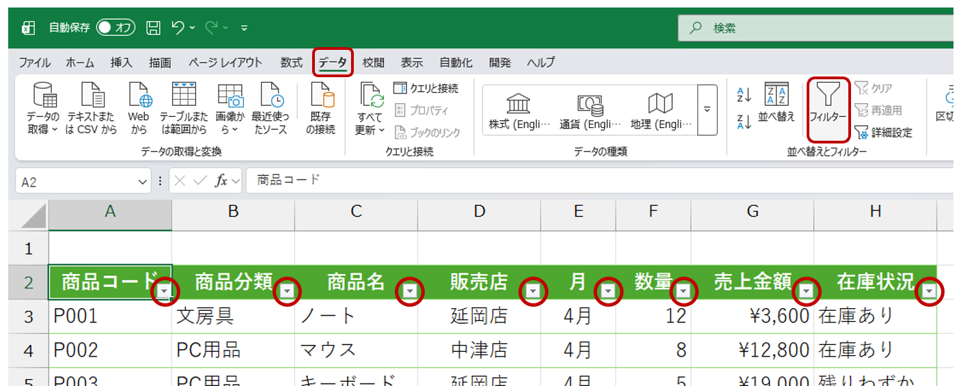The width and height of the screenshot is (961, 386).
Task: Toggle the フィルター funnel button
Action: (828, 109)
